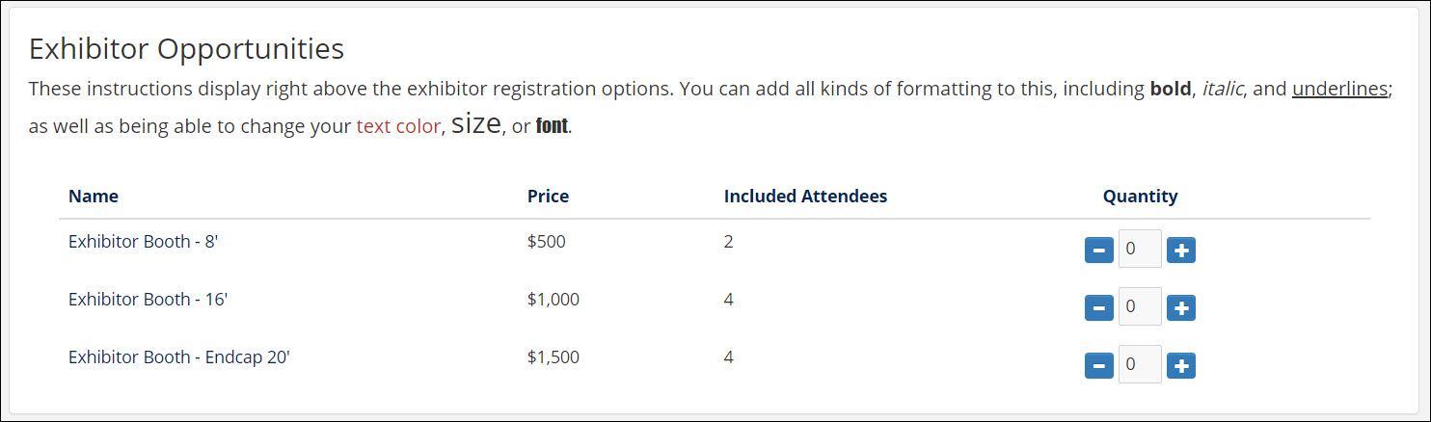Screen dimensions: 1431x422
Task: Click the Quantity column header
Action: click(x=1140, y=197)
